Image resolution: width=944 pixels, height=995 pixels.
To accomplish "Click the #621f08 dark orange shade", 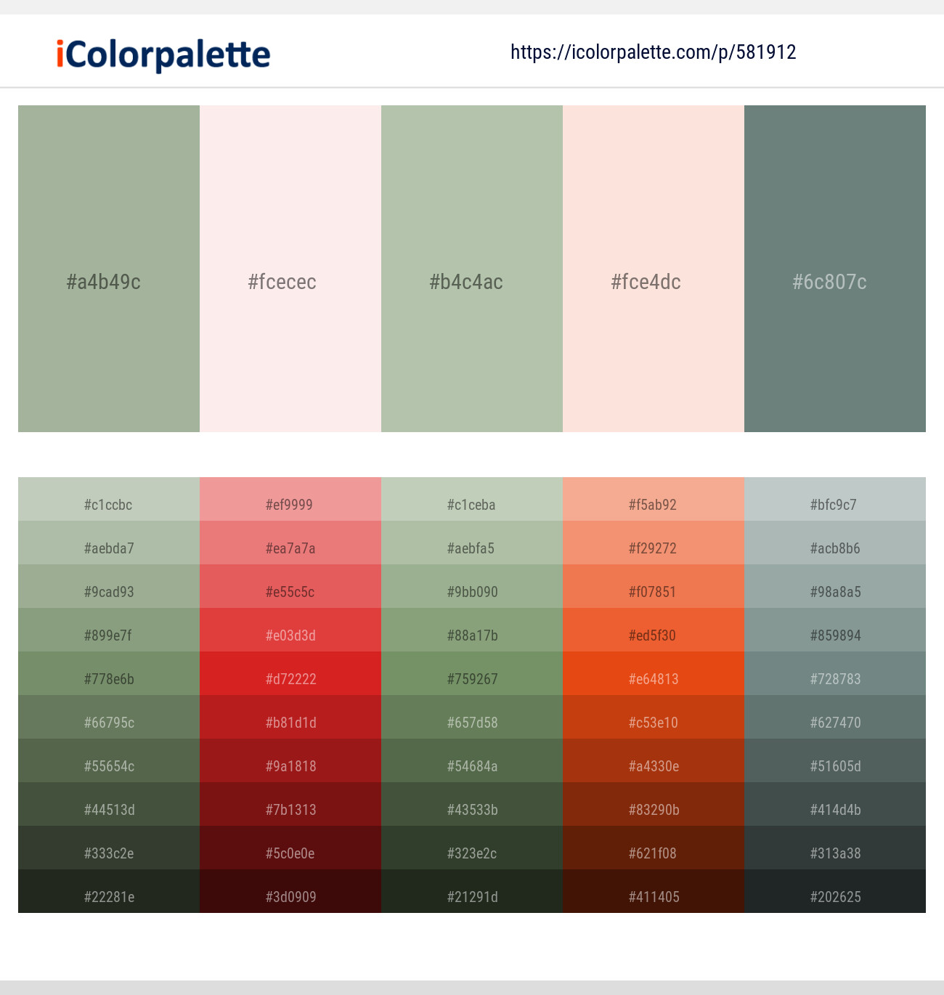I will (653, 853).
